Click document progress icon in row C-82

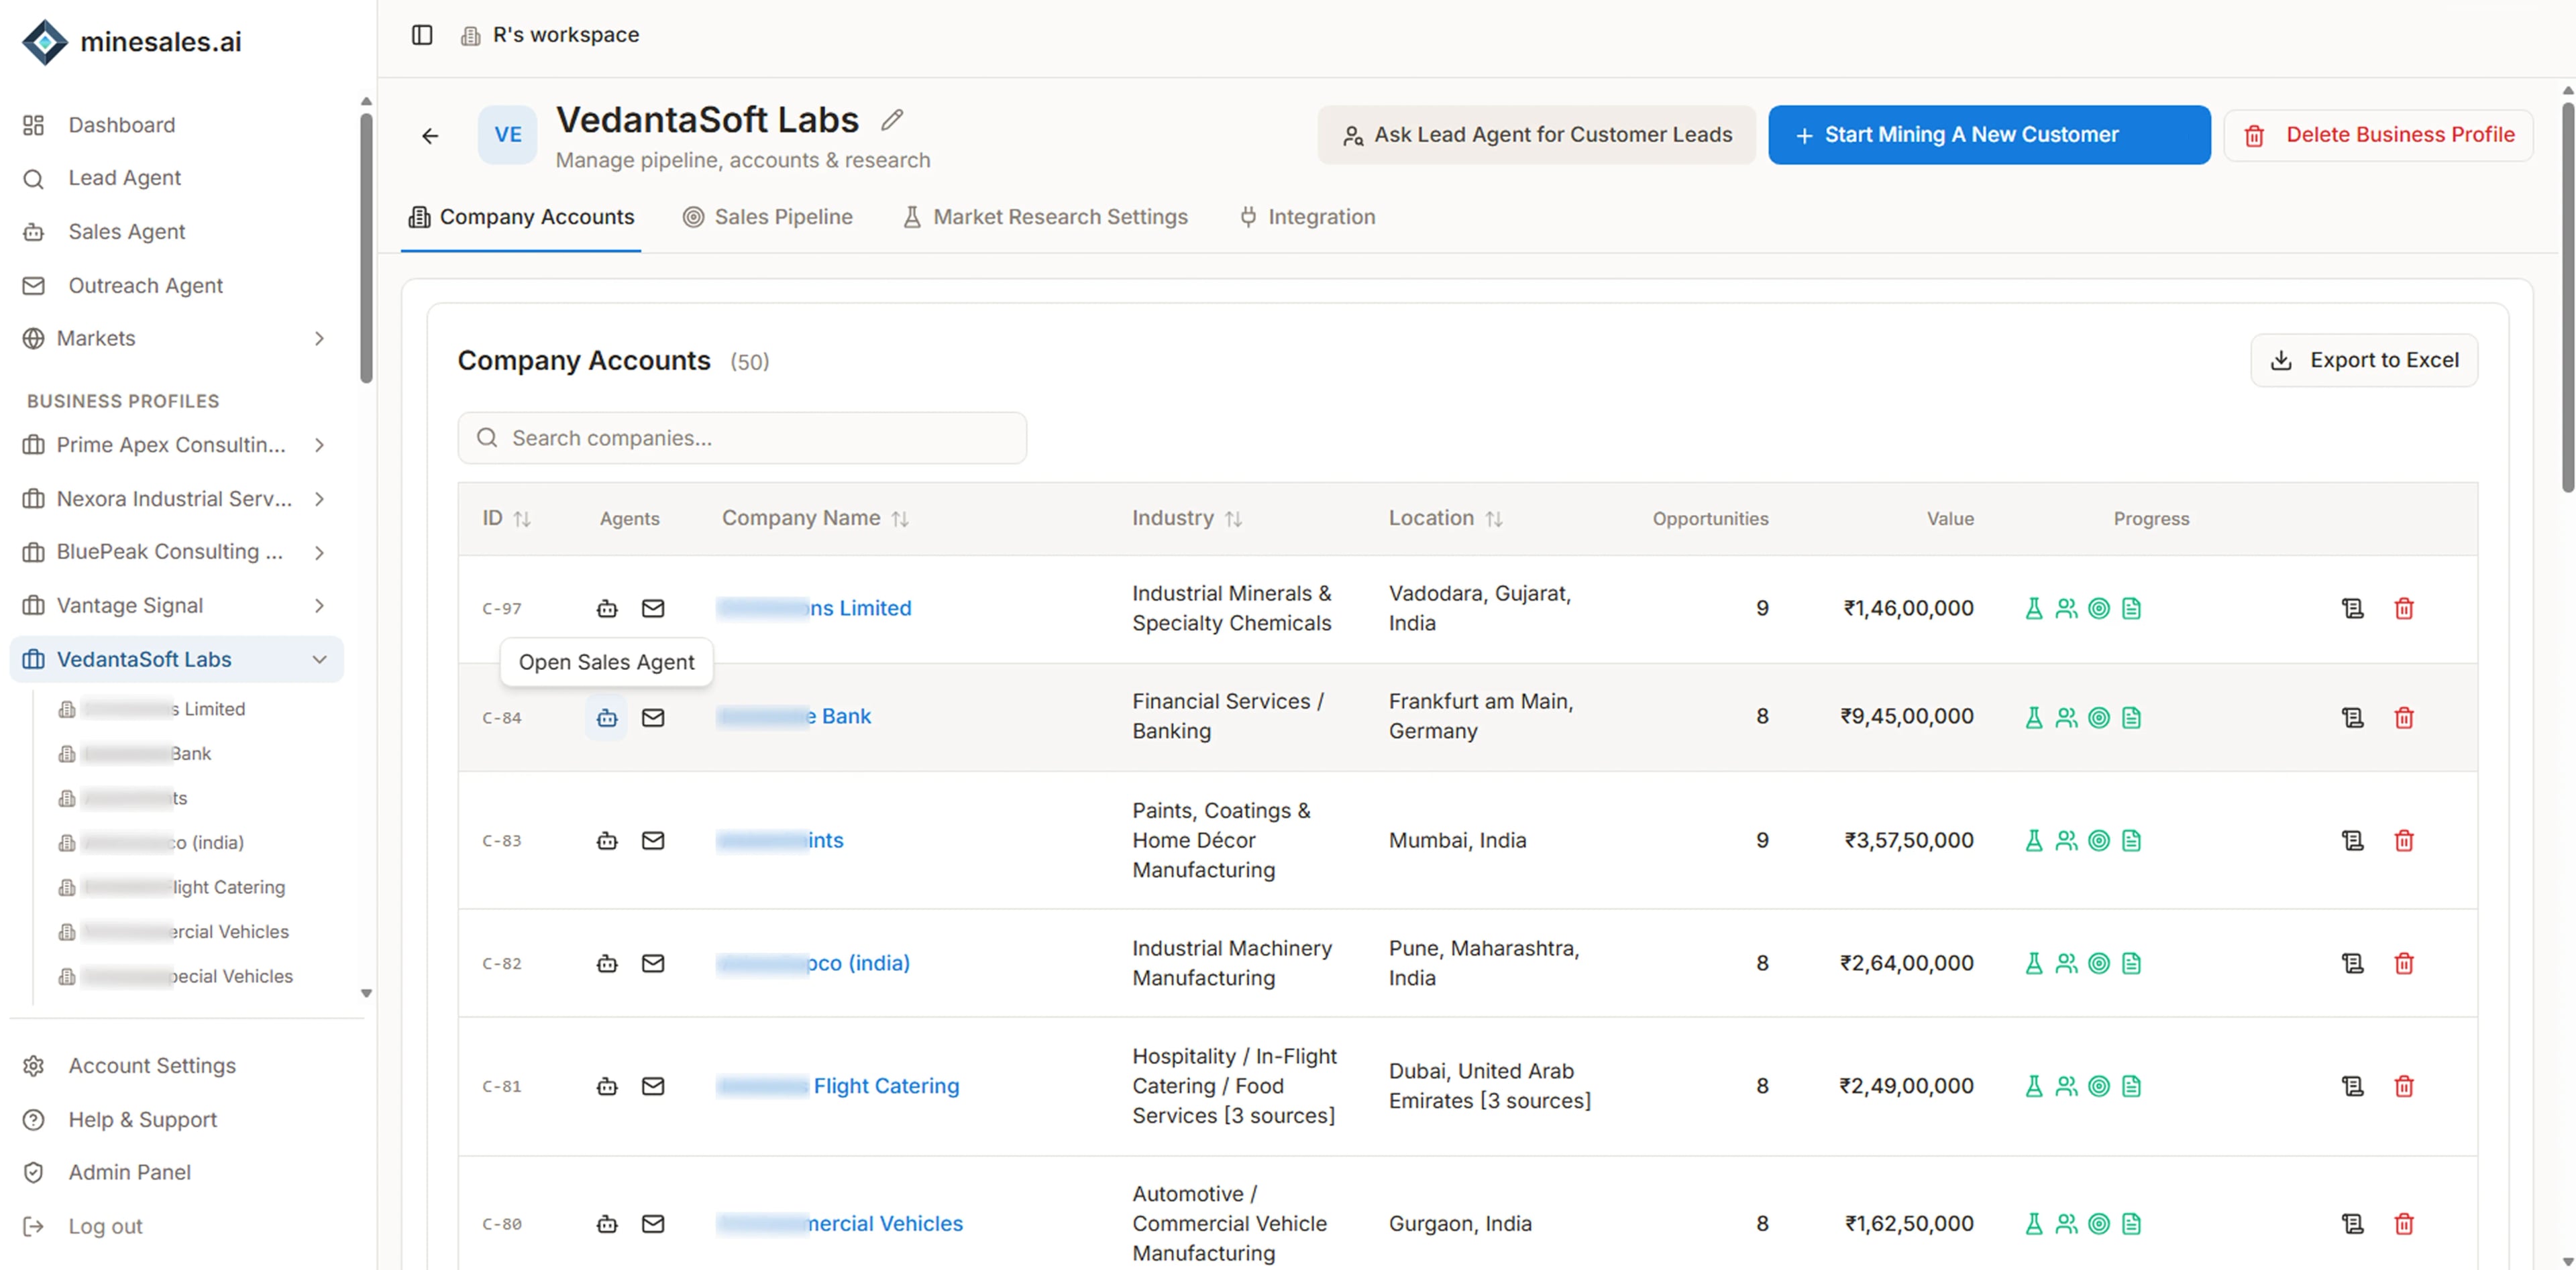[2131, 964]
